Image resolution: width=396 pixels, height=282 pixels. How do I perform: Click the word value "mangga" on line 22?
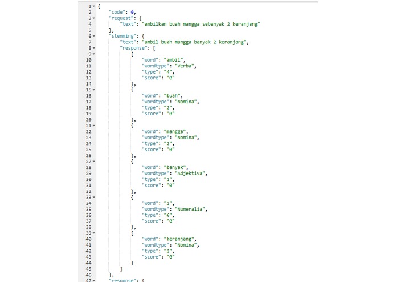(175, 131)
